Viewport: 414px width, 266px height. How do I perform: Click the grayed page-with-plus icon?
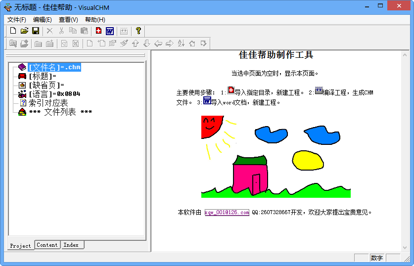[101, 44]
